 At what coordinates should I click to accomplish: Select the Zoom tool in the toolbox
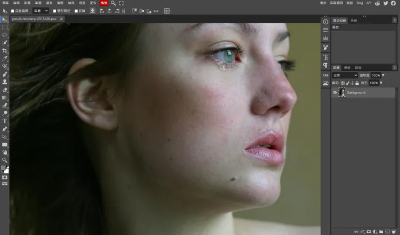click(x=5, y=160)
